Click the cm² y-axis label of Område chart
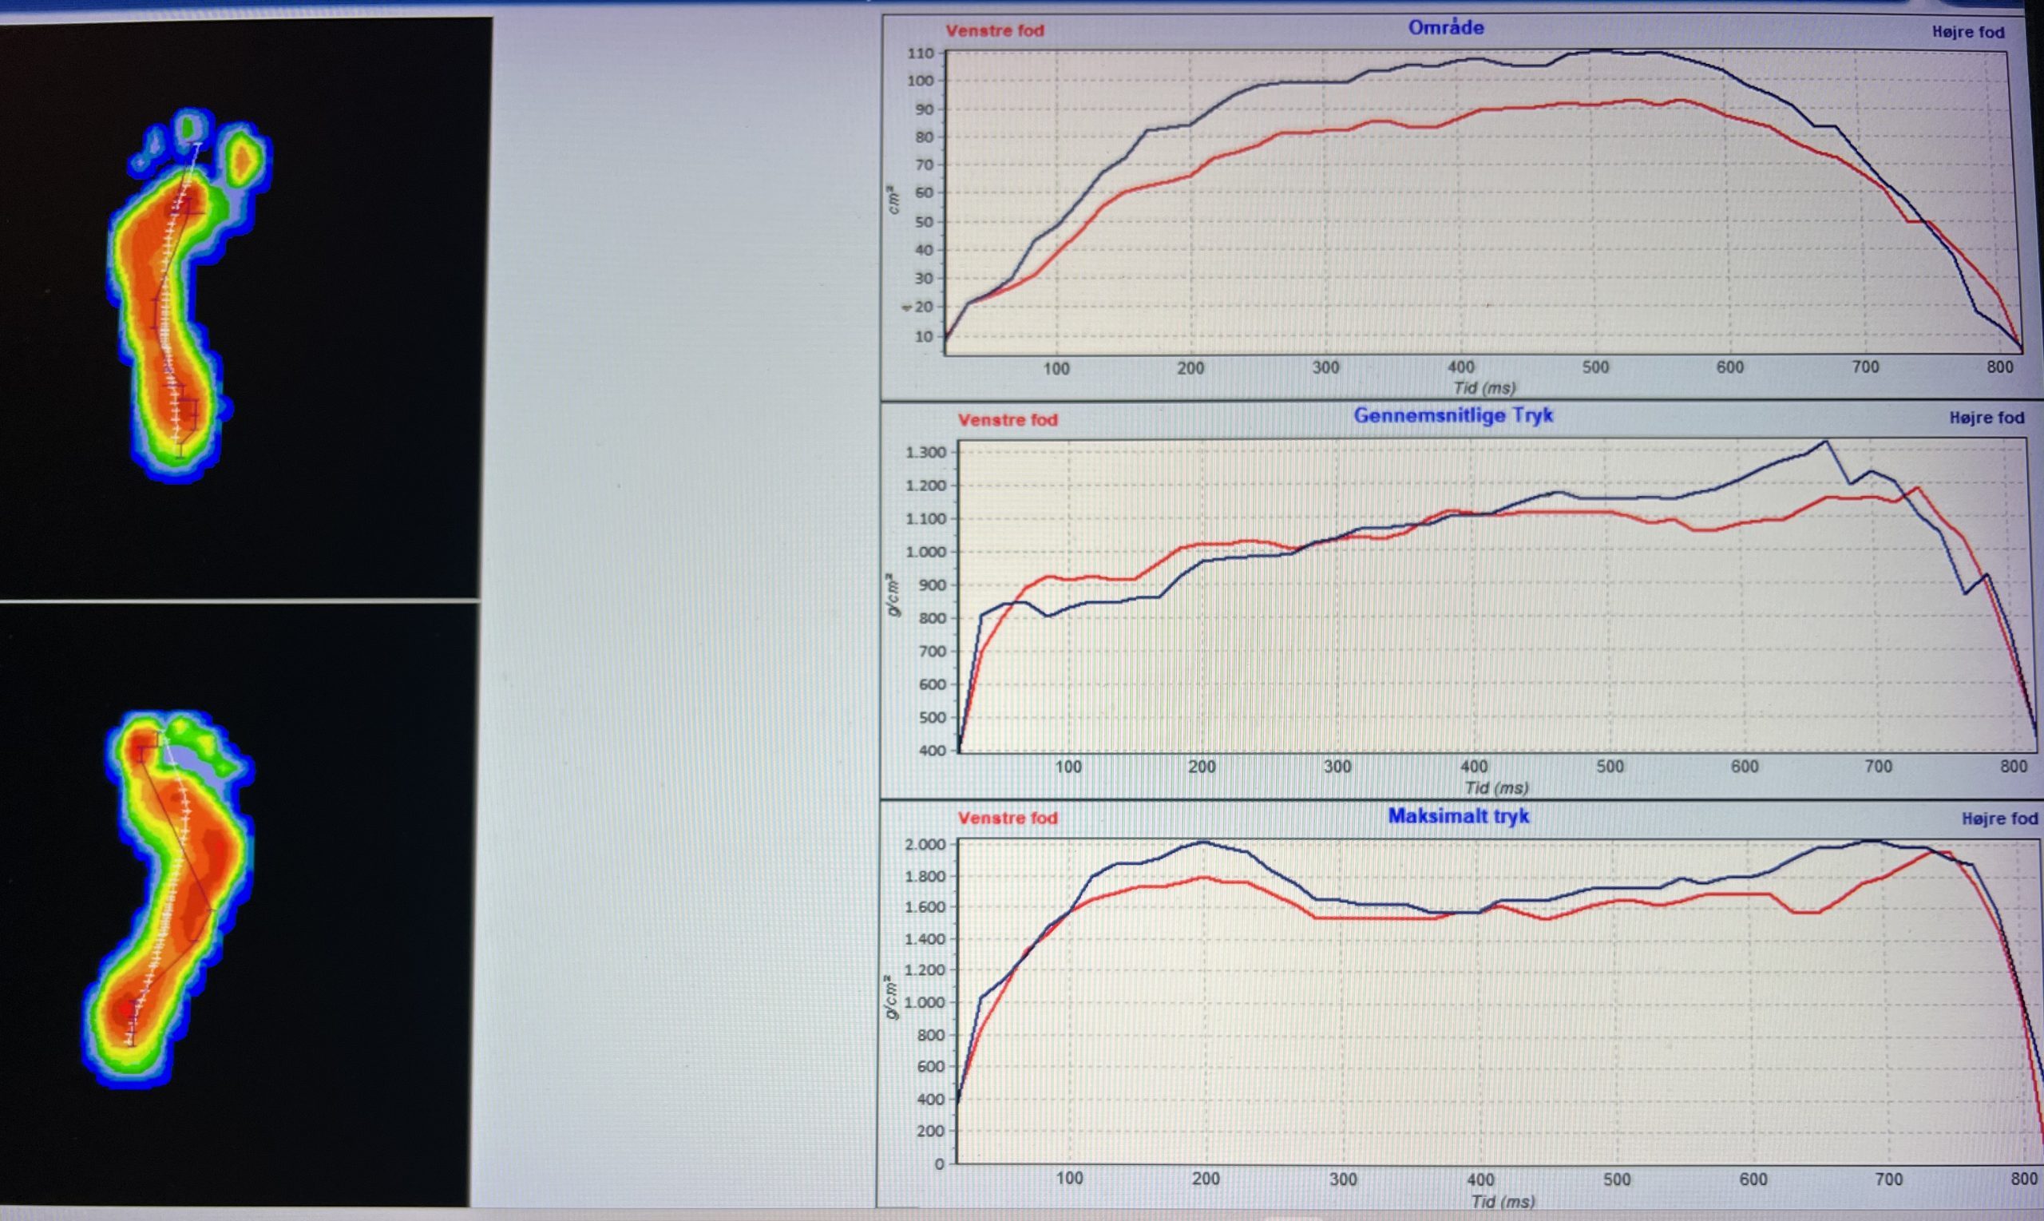 pyautogui.click(x=893, y=201)
